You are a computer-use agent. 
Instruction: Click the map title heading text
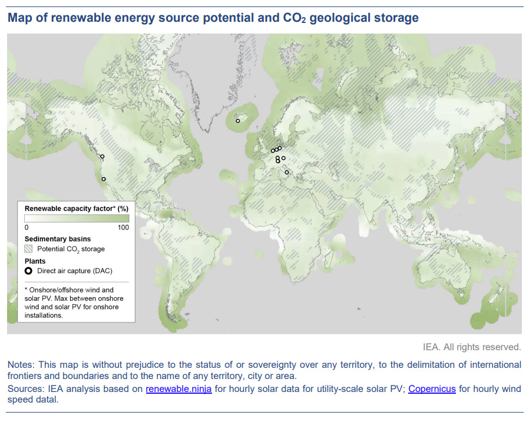(x=213, y=18)
